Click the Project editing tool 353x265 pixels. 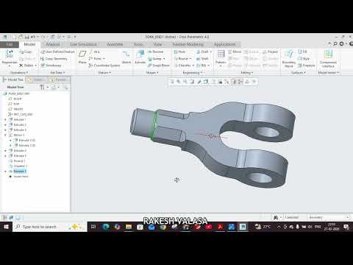pos(270,52)
